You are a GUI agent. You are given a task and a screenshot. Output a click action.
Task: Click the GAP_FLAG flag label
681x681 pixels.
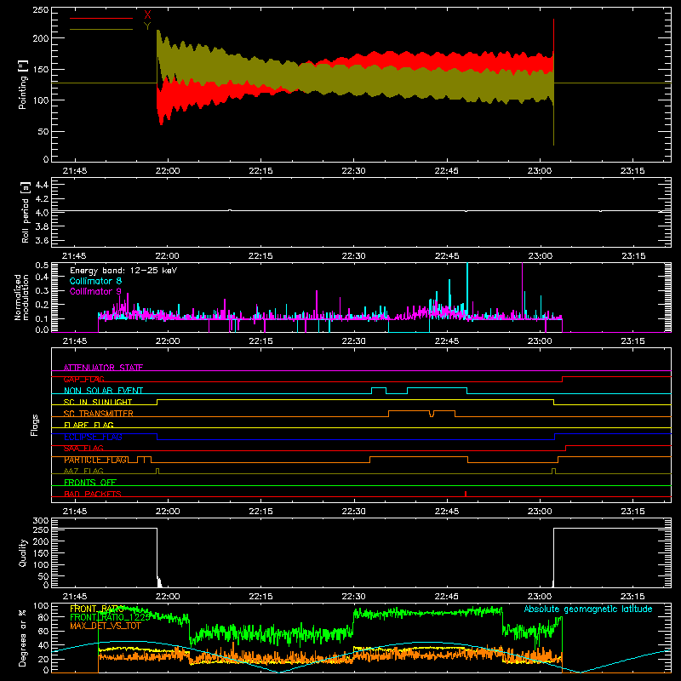coord(84,379)
